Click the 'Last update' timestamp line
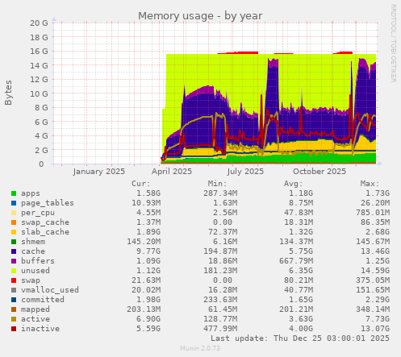The image size is (401, 357). [300, 338]
